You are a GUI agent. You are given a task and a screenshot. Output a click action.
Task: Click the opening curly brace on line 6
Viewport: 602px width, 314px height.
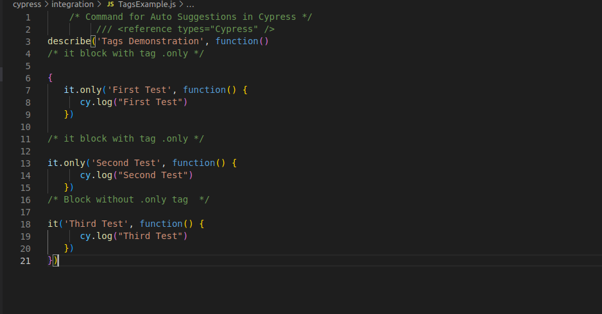click(50, 78)
